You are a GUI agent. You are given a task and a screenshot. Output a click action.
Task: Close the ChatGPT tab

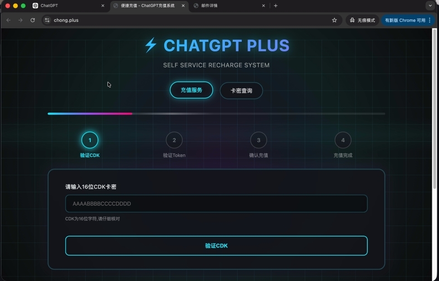tap(102, 6)
